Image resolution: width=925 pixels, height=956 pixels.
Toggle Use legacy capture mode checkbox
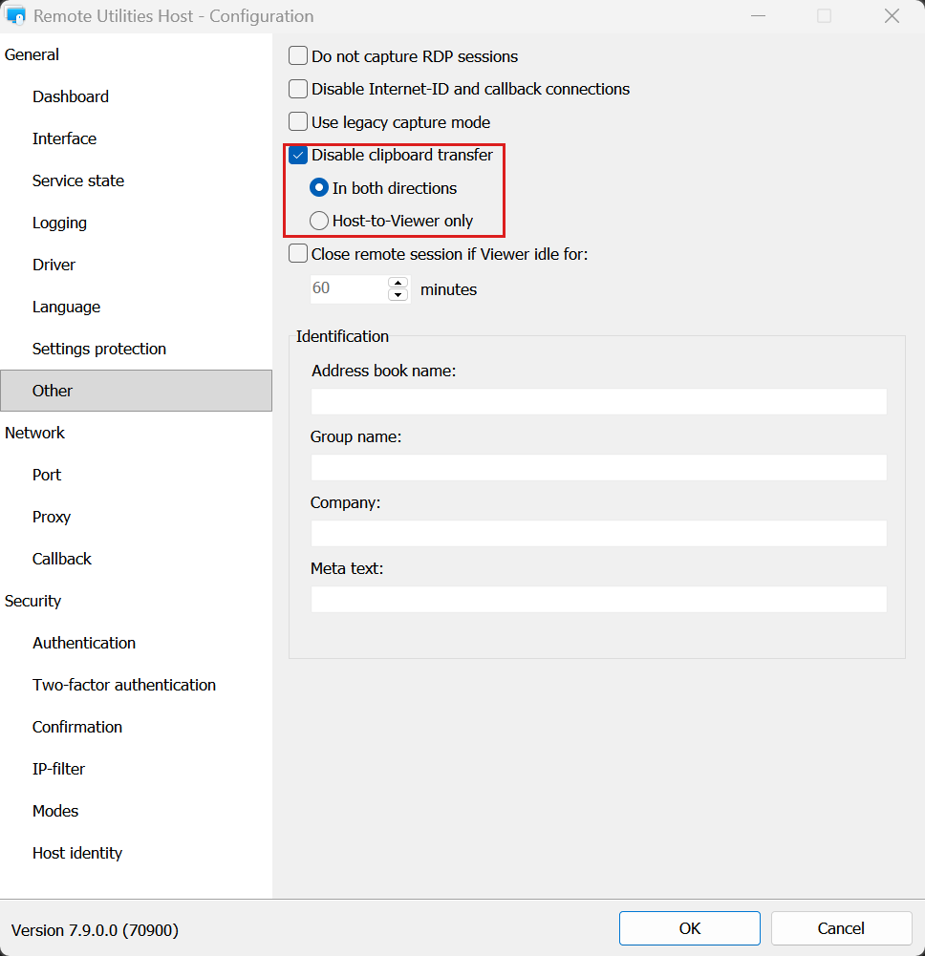click(298, 121)
